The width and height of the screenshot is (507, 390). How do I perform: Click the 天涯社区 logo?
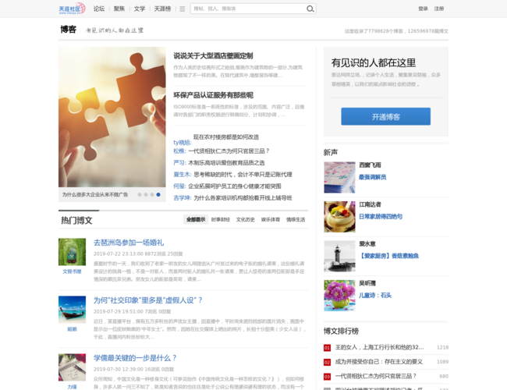(x=72, y=9)
